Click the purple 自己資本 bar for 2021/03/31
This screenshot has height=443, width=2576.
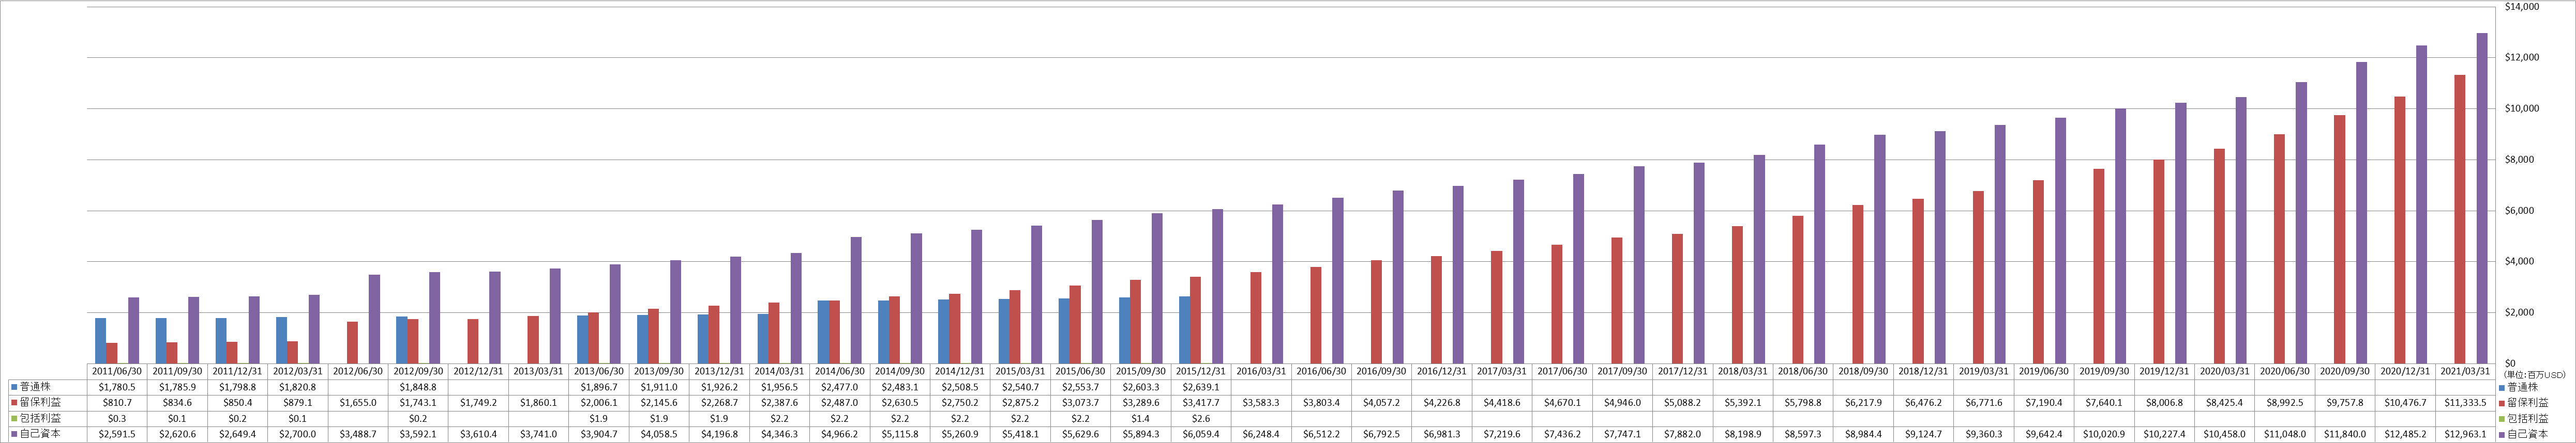tap(2482, 199)
